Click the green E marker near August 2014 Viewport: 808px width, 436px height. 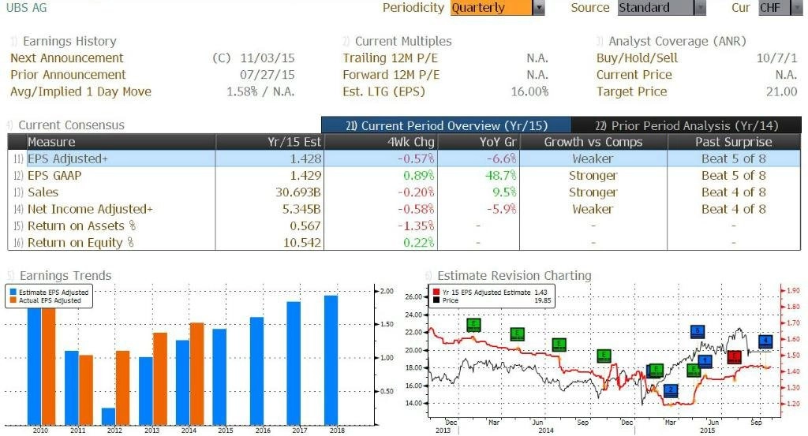[x=559, y=345]
